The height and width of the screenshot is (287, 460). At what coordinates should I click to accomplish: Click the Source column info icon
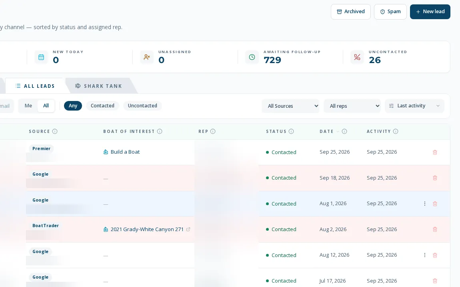55,131
